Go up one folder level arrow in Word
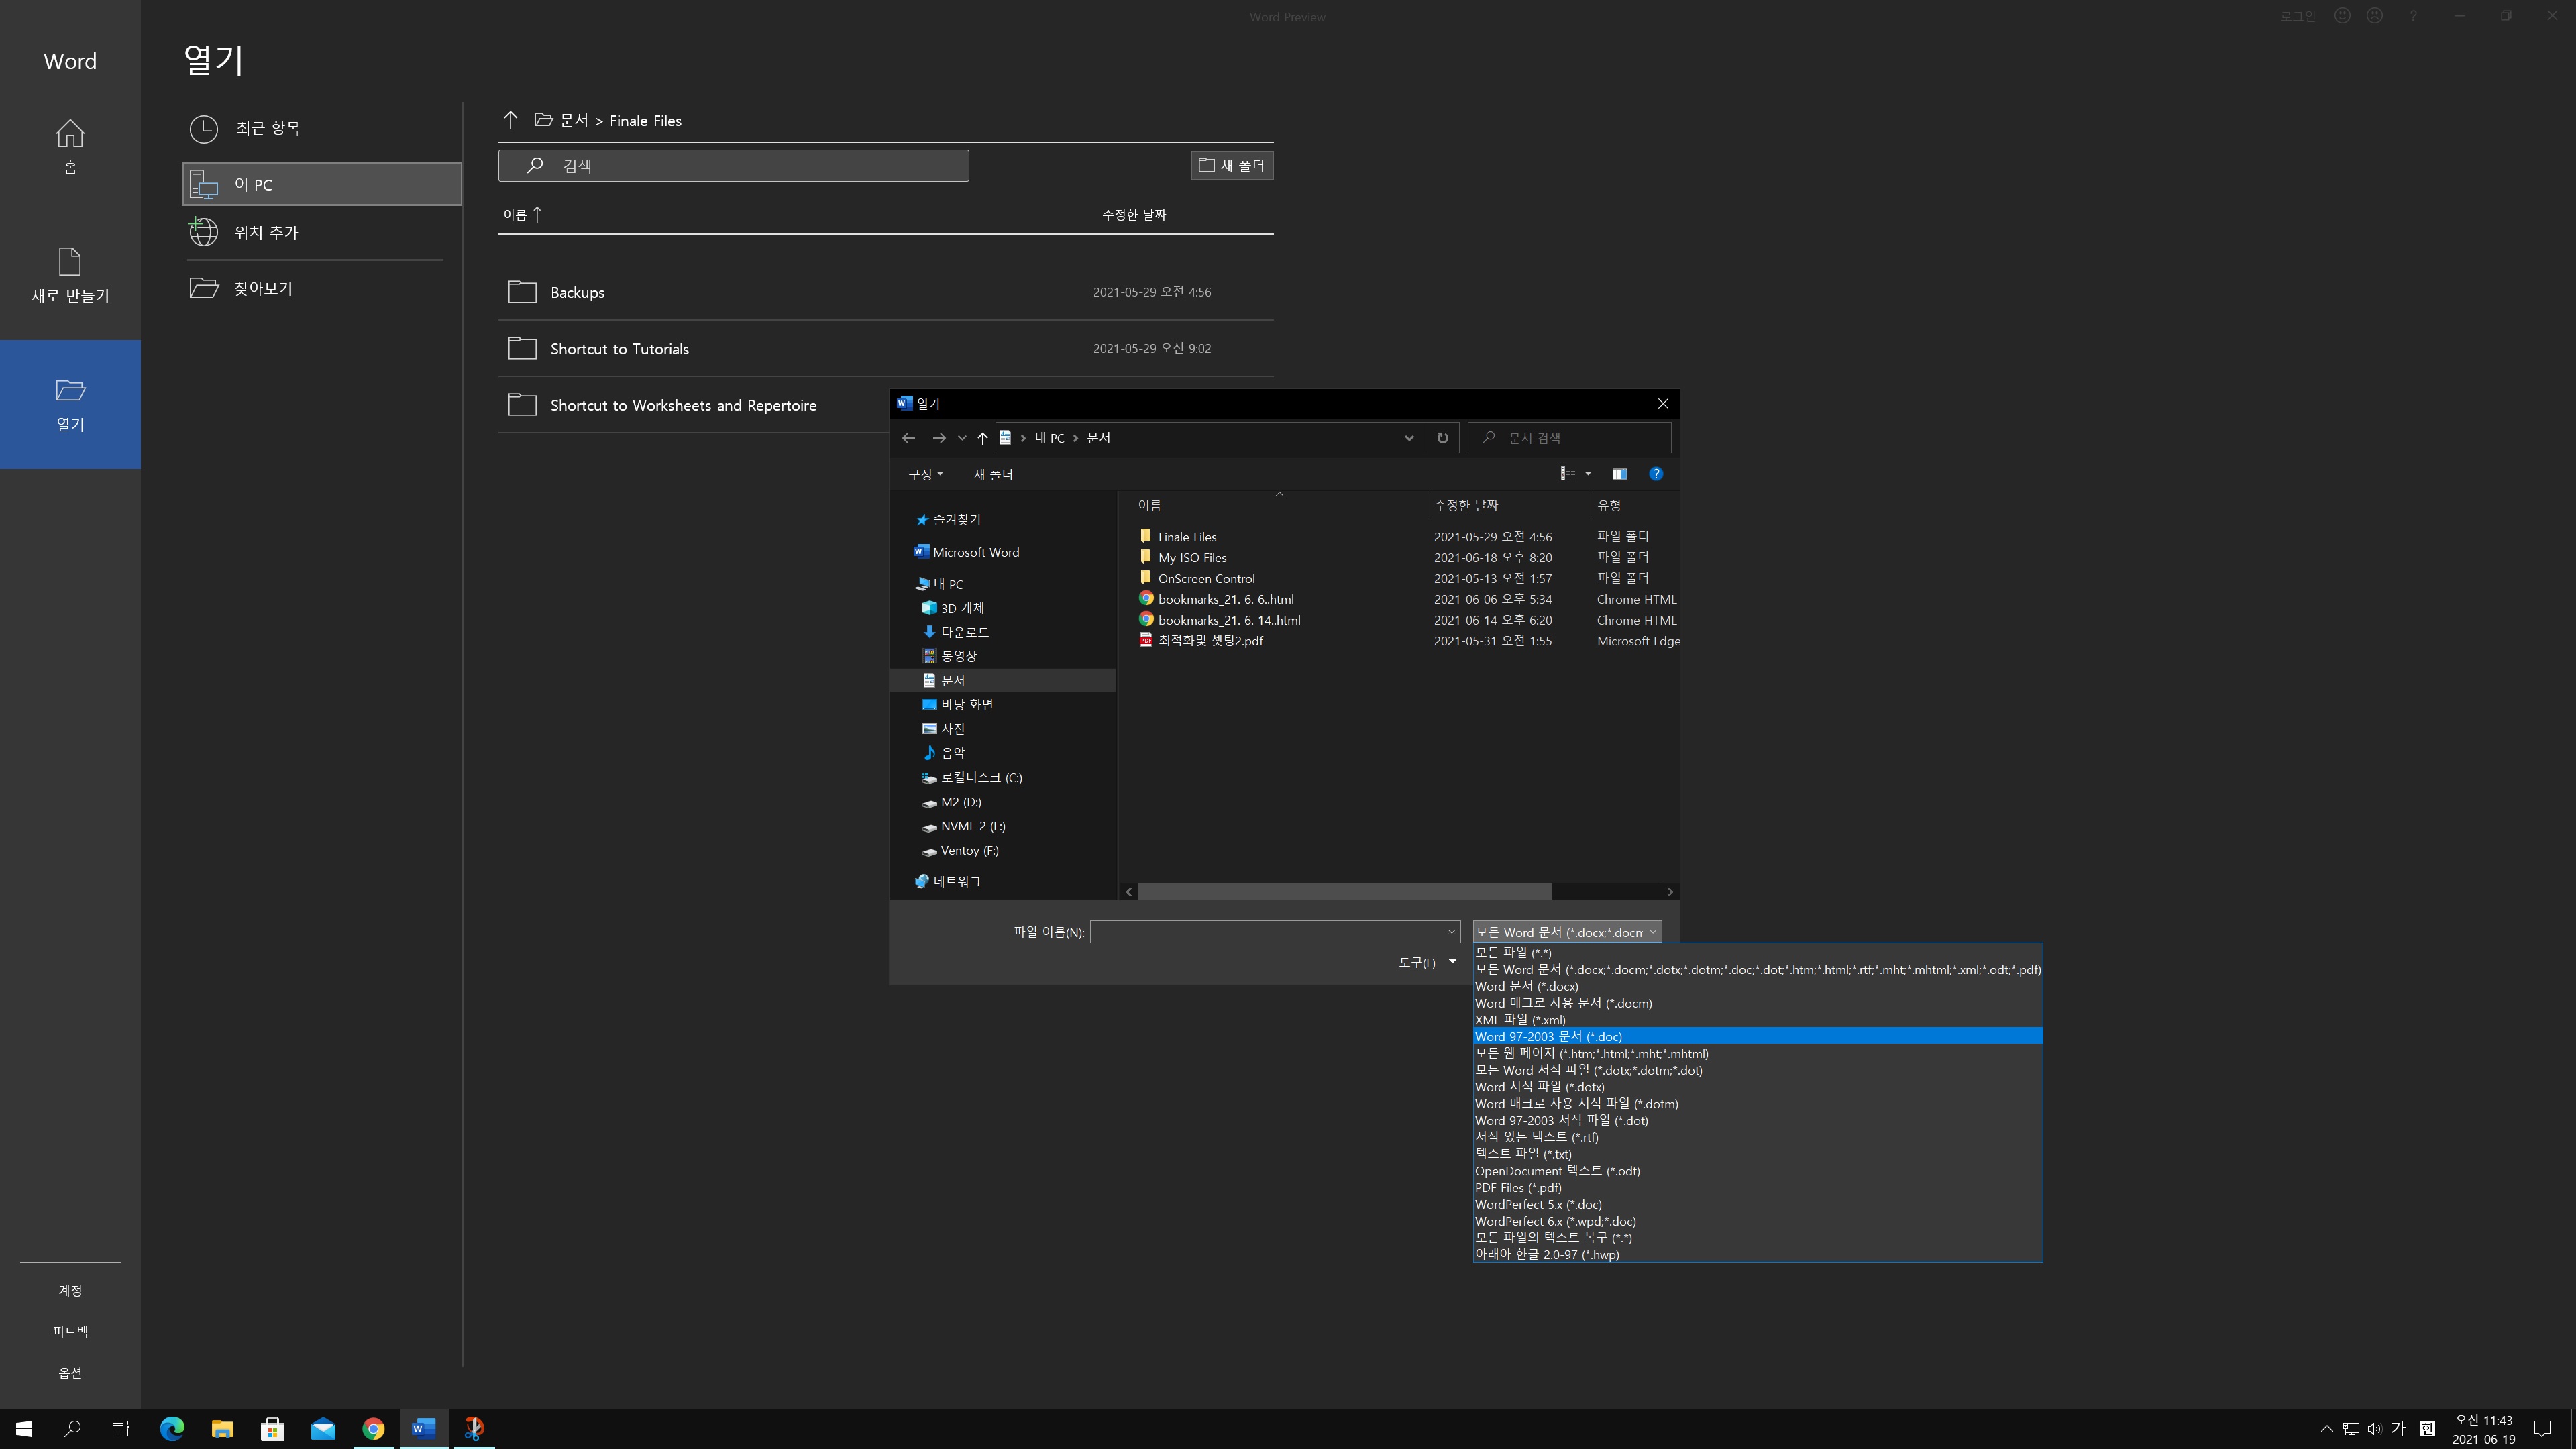Screen dimensions: 2576x1449 (511, 120)
